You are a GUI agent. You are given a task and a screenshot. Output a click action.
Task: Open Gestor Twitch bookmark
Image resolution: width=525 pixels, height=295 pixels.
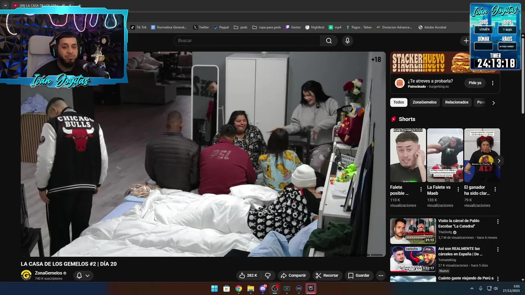tap(293, 27)
